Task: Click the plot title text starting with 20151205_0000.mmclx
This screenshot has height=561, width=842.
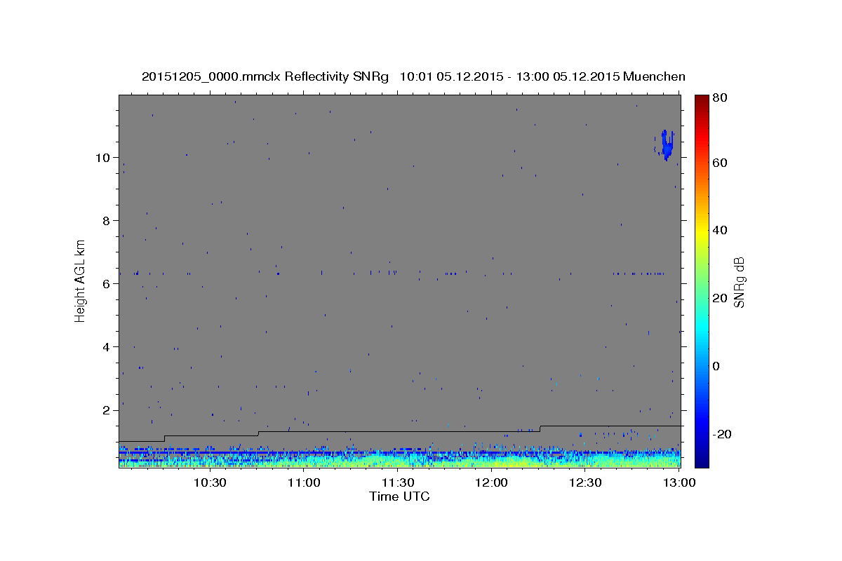Action: 413,76
